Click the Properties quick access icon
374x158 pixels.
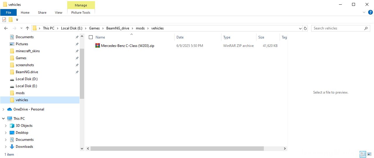[4, 20]
